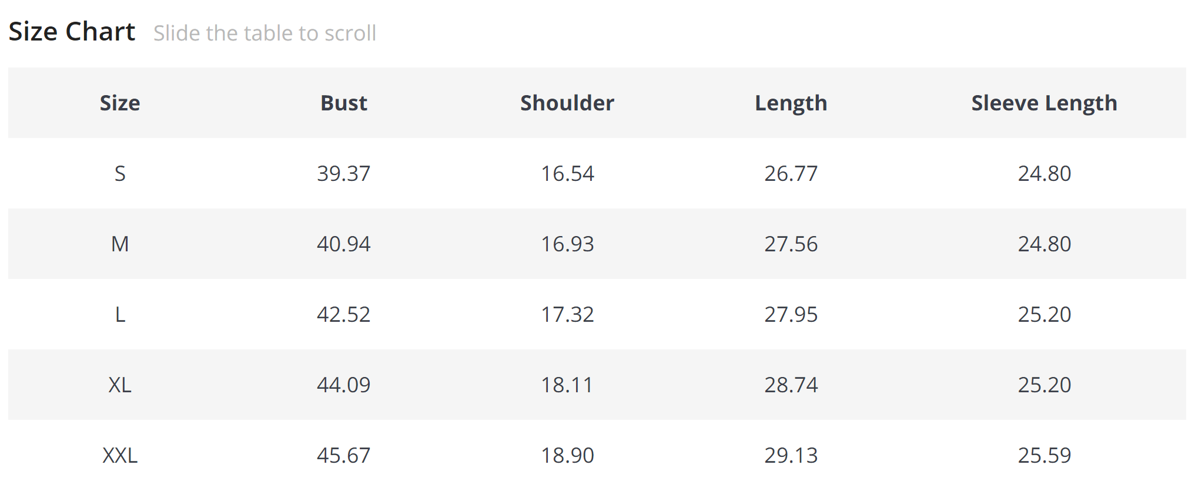Click the Shoulder column header
The image size is (1195, 478).
point(567,103)
